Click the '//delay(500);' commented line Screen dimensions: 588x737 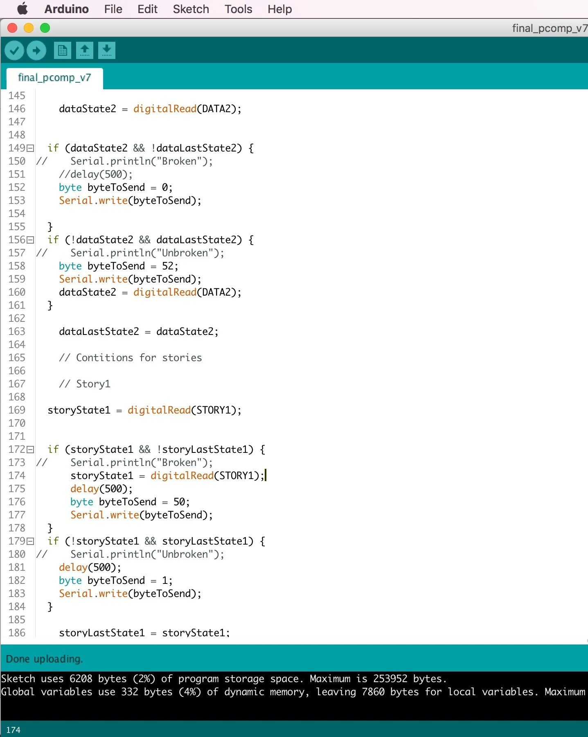96,174
